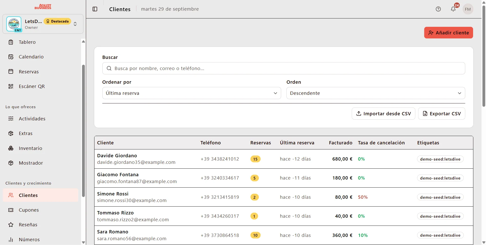Open the Ordenar por dropdown

point(191,93)
